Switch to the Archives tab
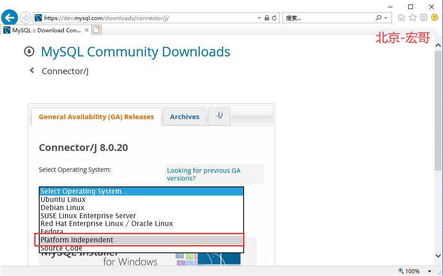This screenshot has width=443, height=276. click(x=185, y=116)
